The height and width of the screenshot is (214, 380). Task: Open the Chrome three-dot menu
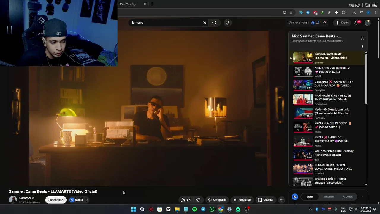click(376, 12)
